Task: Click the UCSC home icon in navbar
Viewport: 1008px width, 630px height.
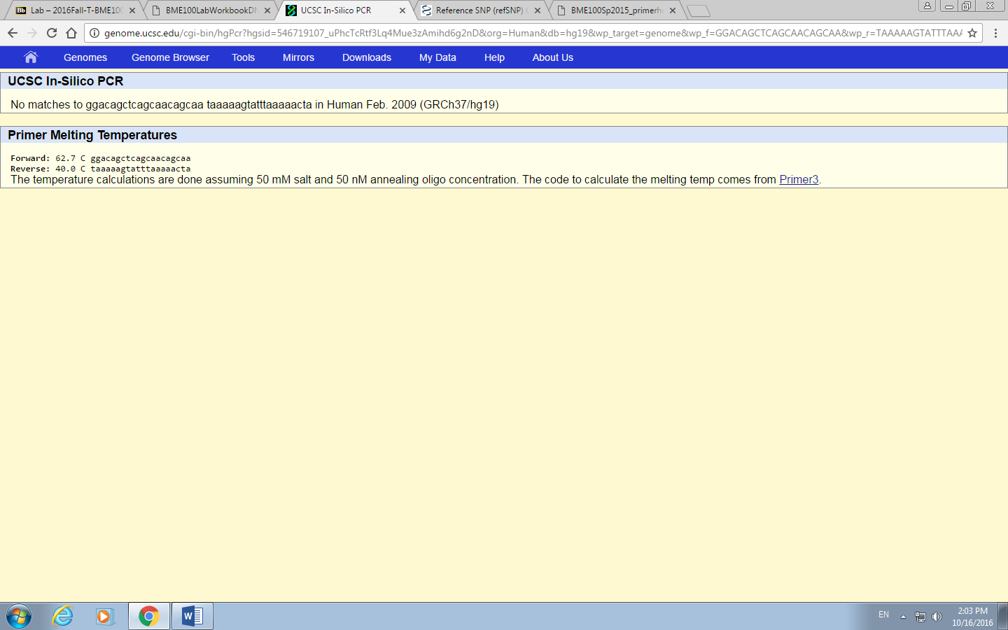Action: pyautogui.click(x=30, y=57)
